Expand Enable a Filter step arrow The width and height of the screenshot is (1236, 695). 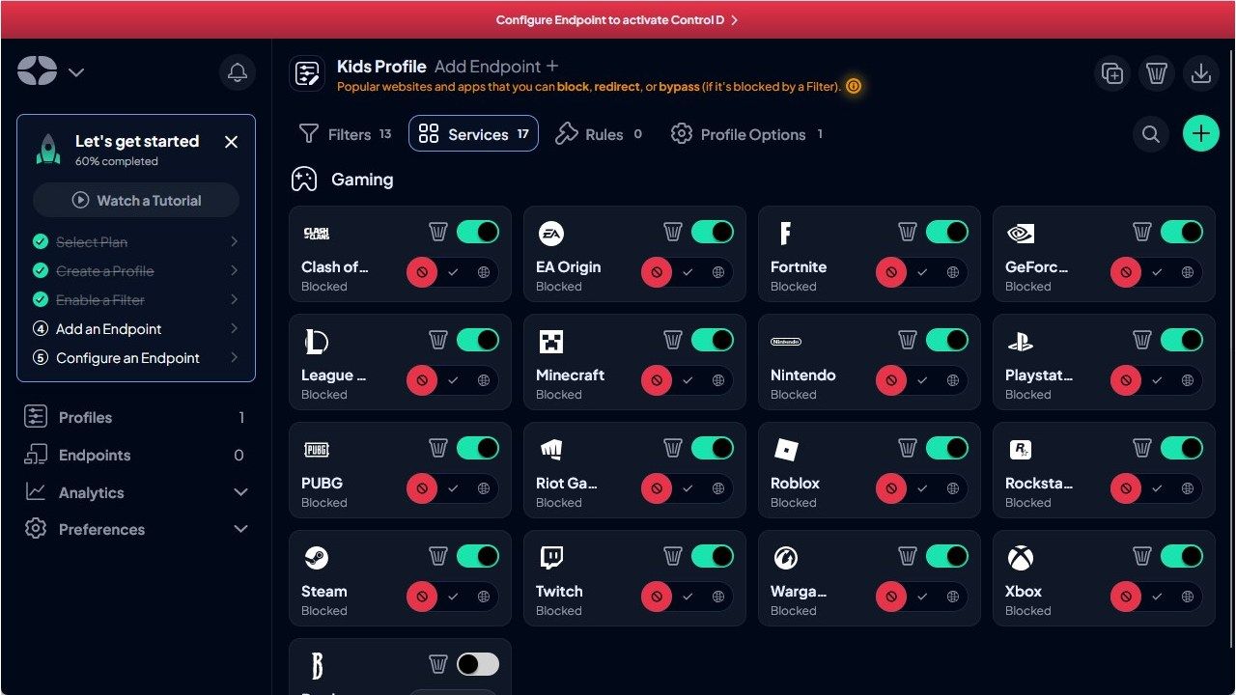coord(235,300)
